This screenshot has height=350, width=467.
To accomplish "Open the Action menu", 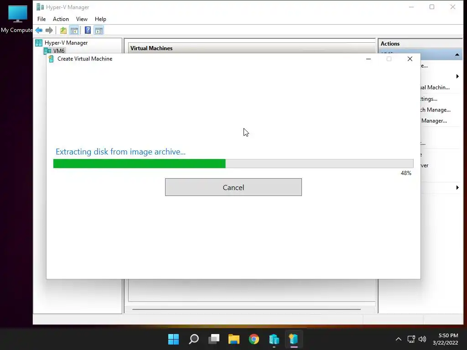I will [61, 19].
